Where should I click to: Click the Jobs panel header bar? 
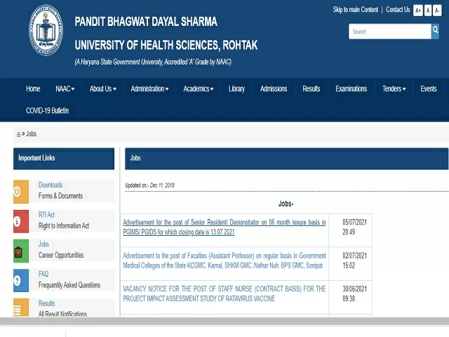tap(286, 159)
